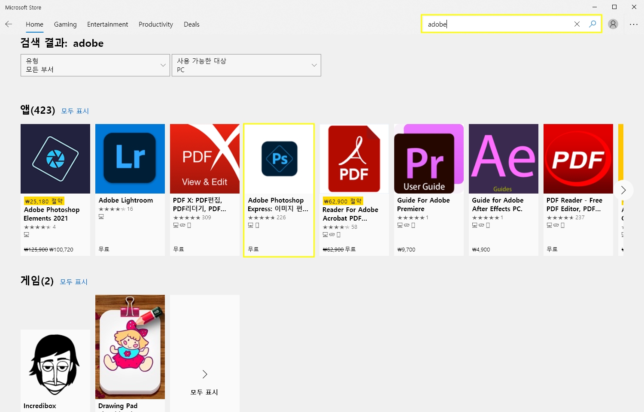The width and height of the screenshot is (644, 412).
Task: Click Adobe Lightroom title text
Action: (126, 200)
